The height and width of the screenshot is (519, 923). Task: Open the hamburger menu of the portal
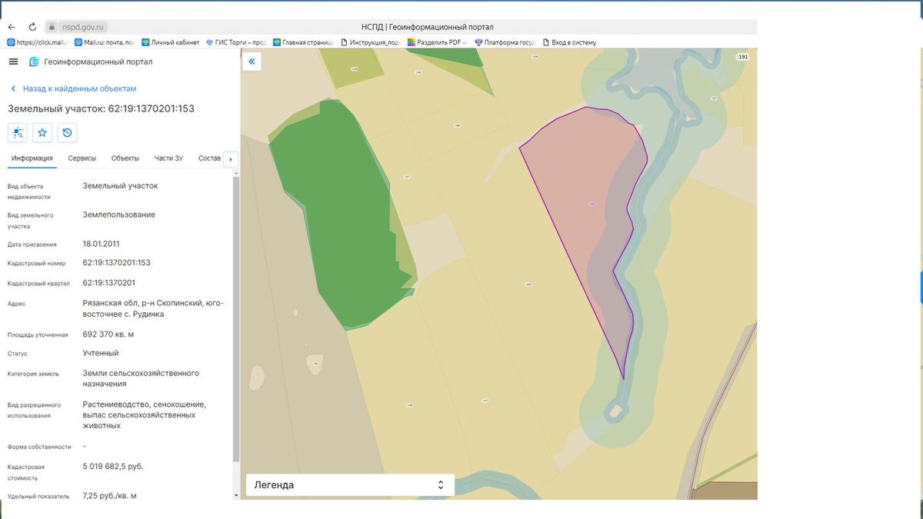[x=13, y=62]
